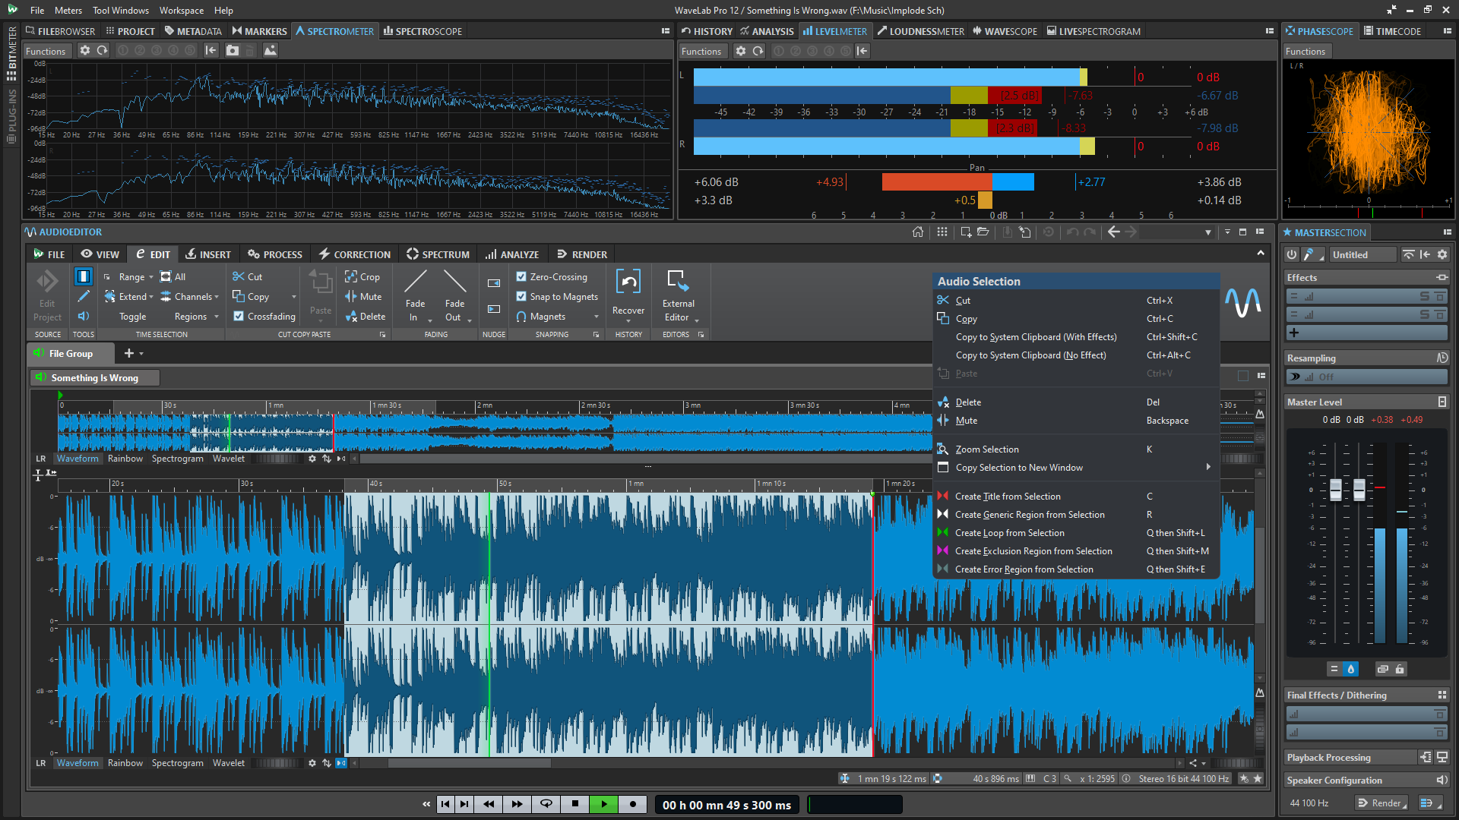Viewport: 1459px width, 820px height.
Task: Uncheck the Zero-Crossing option
Action: click(521, 276)
